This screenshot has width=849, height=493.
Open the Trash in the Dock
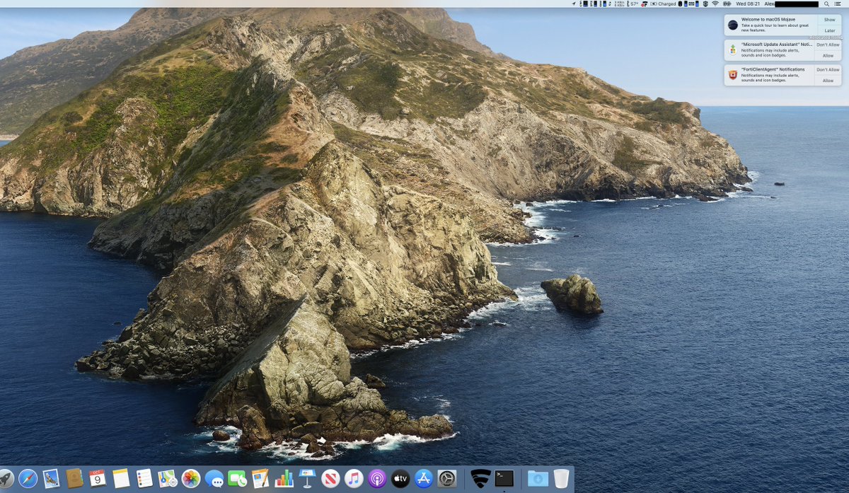561,479
